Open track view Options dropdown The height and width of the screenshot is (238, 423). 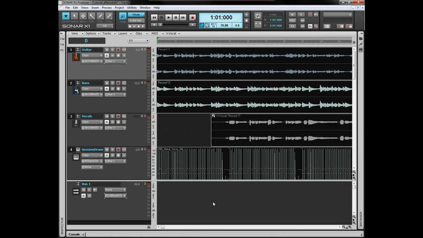(92, 33)
